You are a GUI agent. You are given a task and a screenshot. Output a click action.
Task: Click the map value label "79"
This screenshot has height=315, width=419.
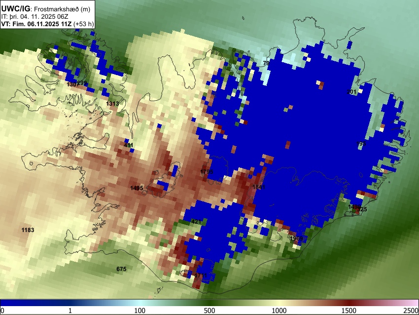[x=266, y=63]
